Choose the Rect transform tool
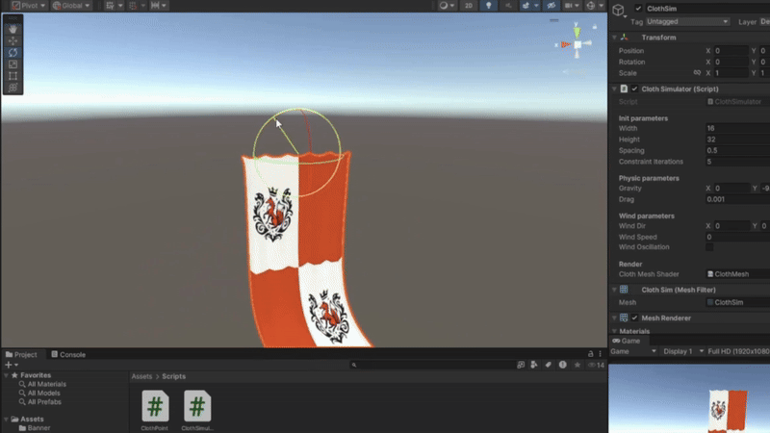Image resolution: width=770 pixels, height=433 pixels. pyautogui.click(x=13, y=75)
